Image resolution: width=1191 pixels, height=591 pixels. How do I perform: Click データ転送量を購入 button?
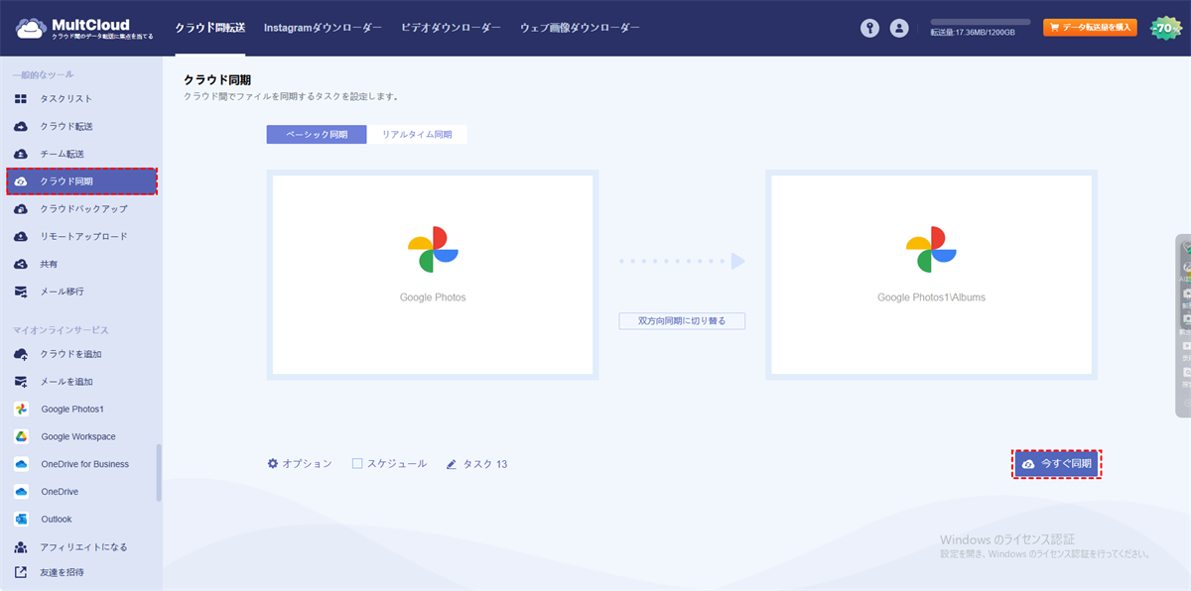(1090, 28)
